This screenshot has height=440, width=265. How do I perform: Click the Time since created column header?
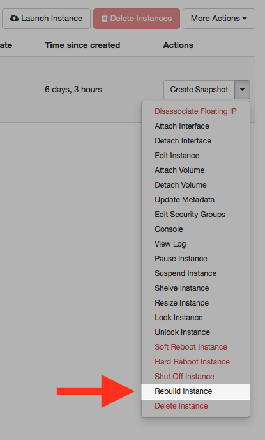point(82,45)
